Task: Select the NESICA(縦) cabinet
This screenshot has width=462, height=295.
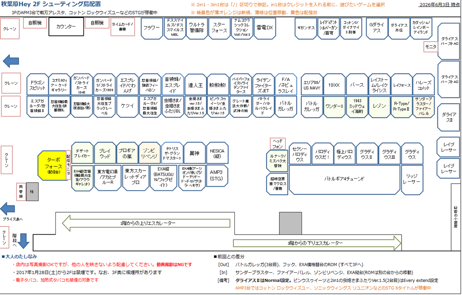Action: click(x=217, y=153)
